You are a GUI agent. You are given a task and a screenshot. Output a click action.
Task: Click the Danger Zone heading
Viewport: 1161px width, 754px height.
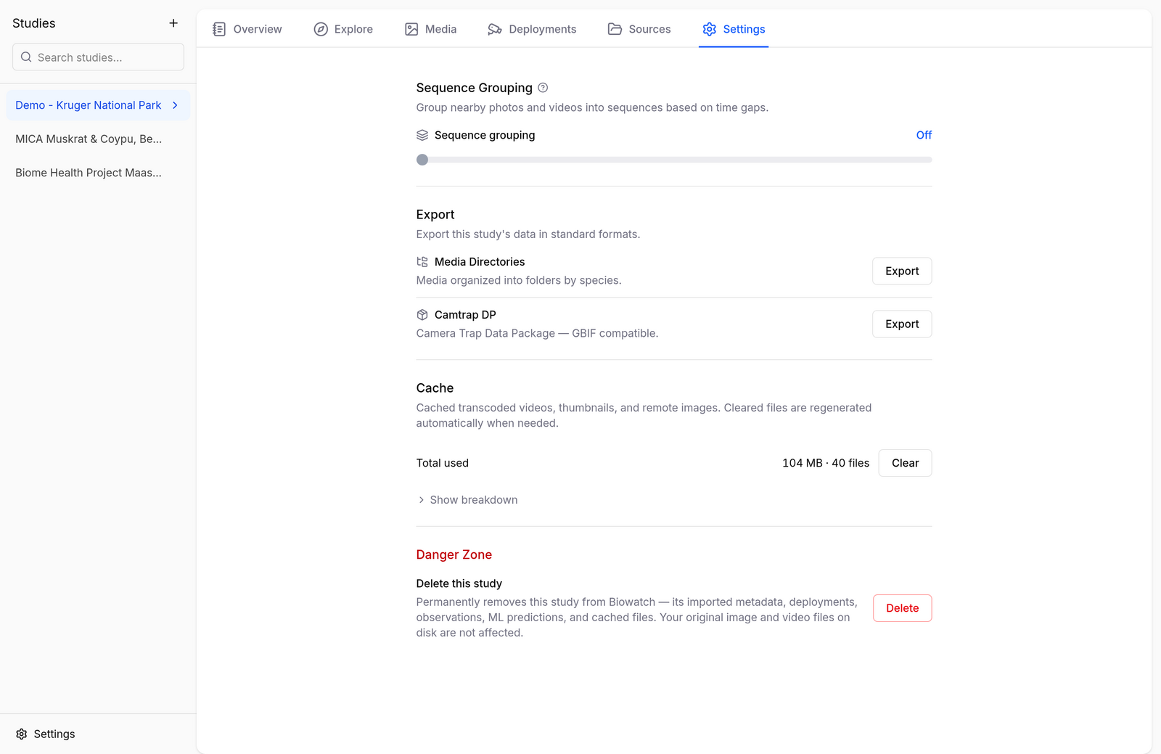click(x=454, y=554)
